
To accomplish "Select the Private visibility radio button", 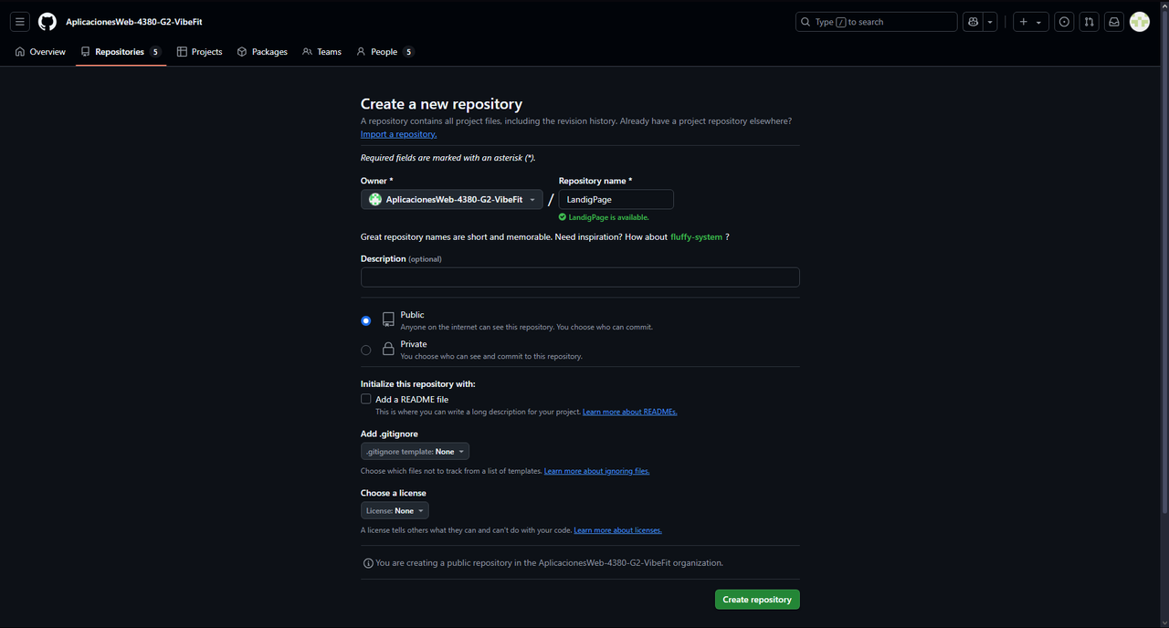I will pyautogui.click(x=366, y=351).
